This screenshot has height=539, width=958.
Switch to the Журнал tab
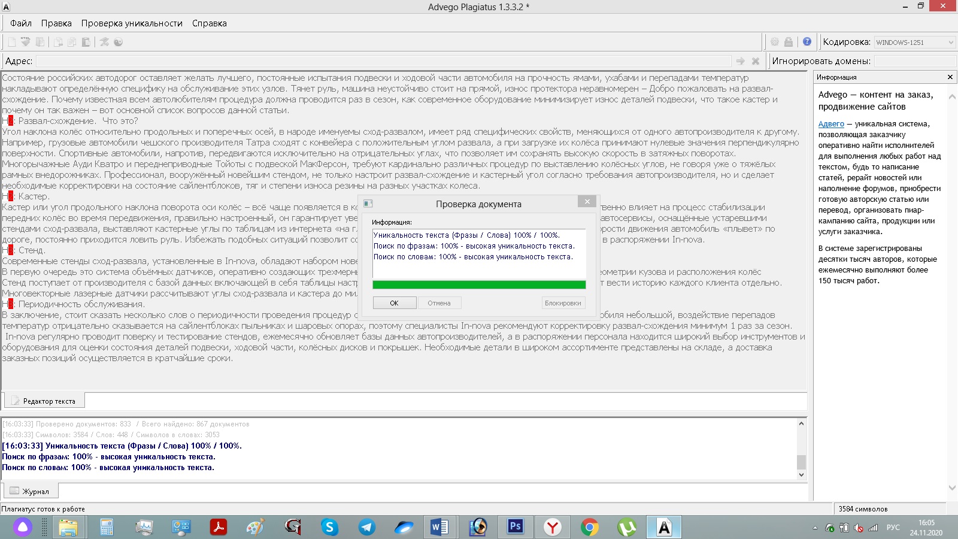click(31, 491)
